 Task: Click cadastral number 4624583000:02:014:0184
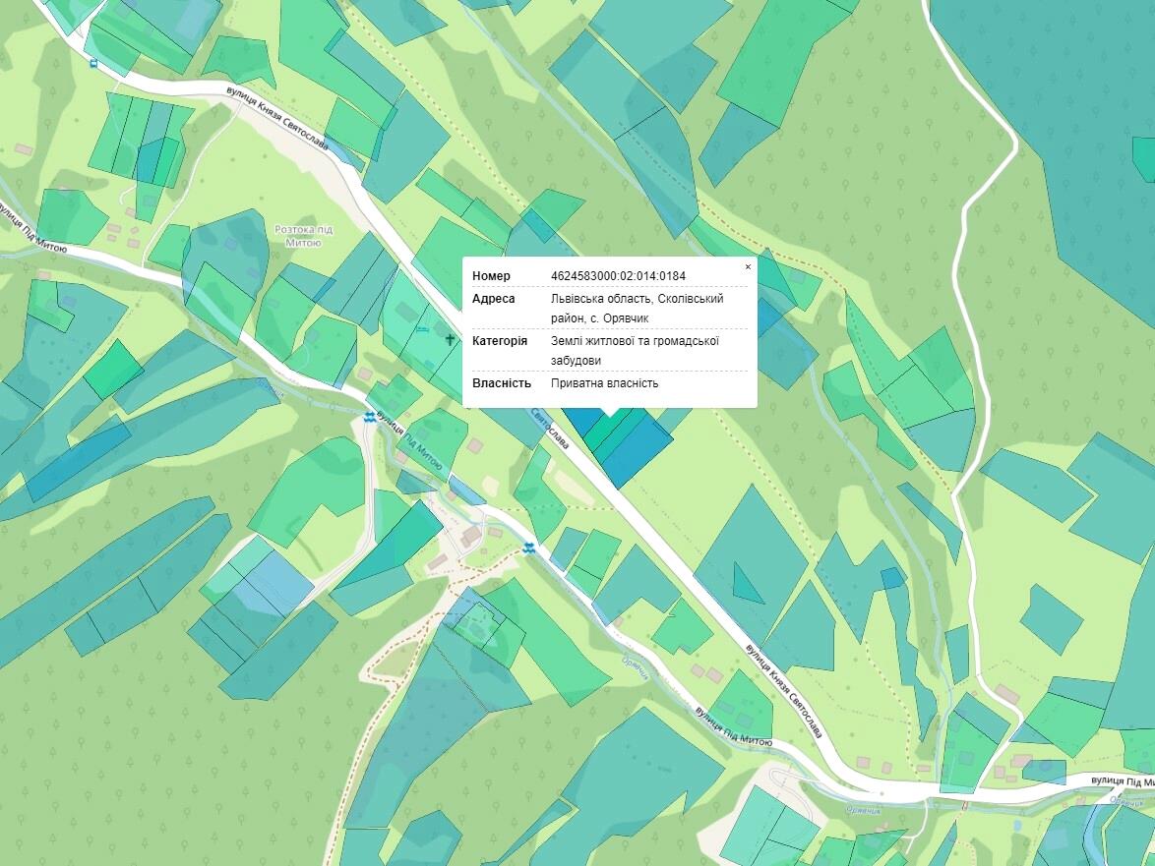(618, 276)
